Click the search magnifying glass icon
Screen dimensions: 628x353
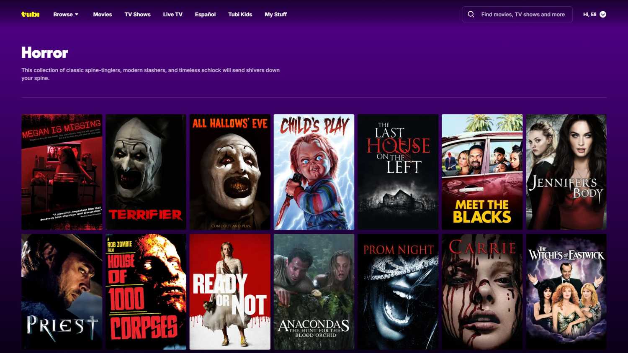coord(471,14)
